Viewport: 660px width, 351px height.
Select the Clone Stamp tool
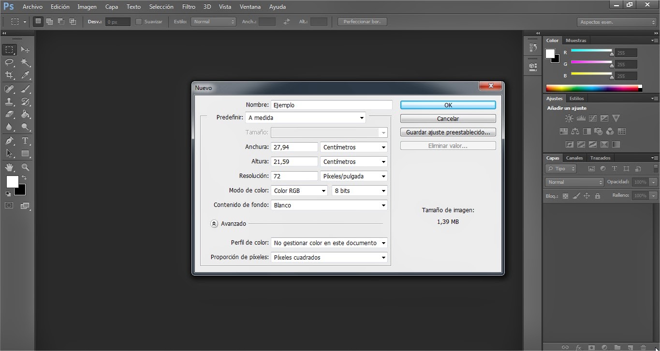[9, 102]
